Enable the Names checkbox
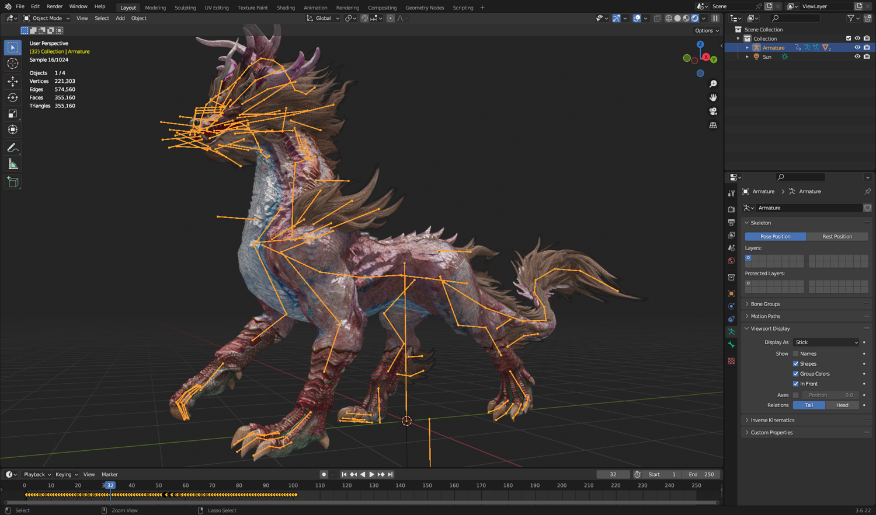 (x=795, y=353)
